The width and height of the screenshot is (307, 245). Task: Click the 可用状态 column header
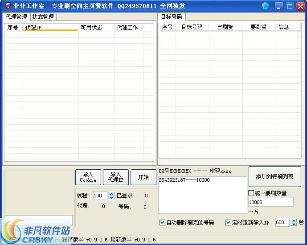(96, 28)
